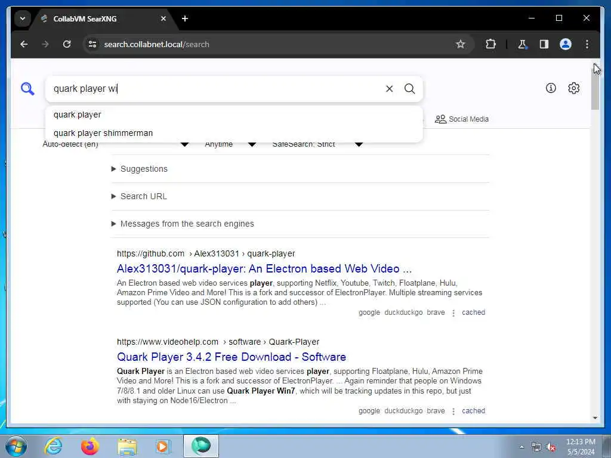Switch to Social Media category
The image size is (611, 458).
point(462,119)
